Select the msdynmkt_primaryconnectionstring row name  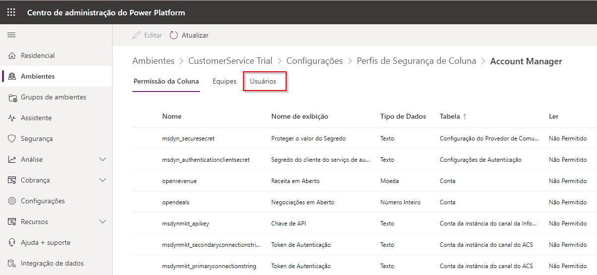tap(209, 266)
